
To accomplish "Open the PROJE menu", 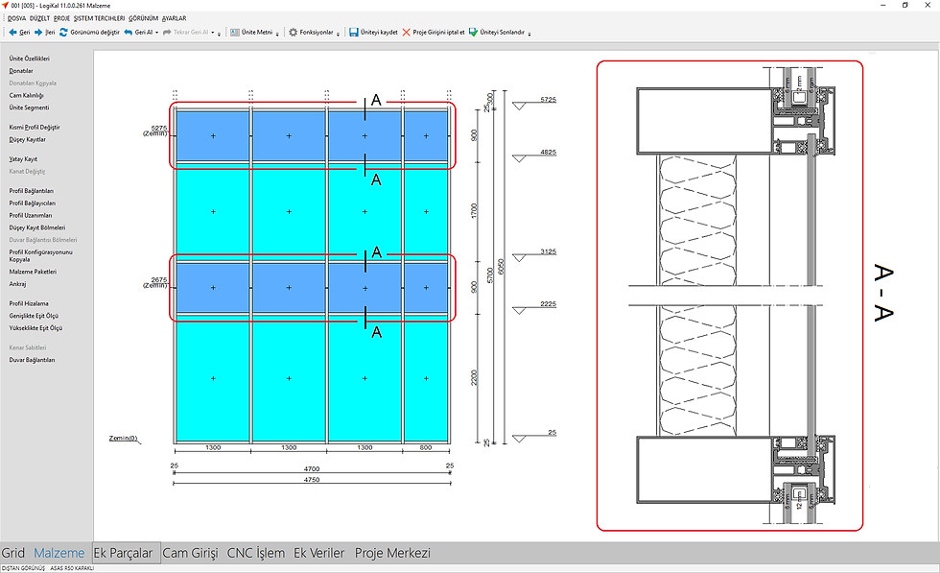I will pos(61,18).
